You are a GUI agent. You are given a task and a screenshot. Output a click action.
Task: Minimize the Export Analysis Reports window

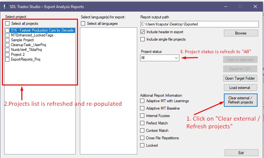pyautogui.click(x=226, y=6)
